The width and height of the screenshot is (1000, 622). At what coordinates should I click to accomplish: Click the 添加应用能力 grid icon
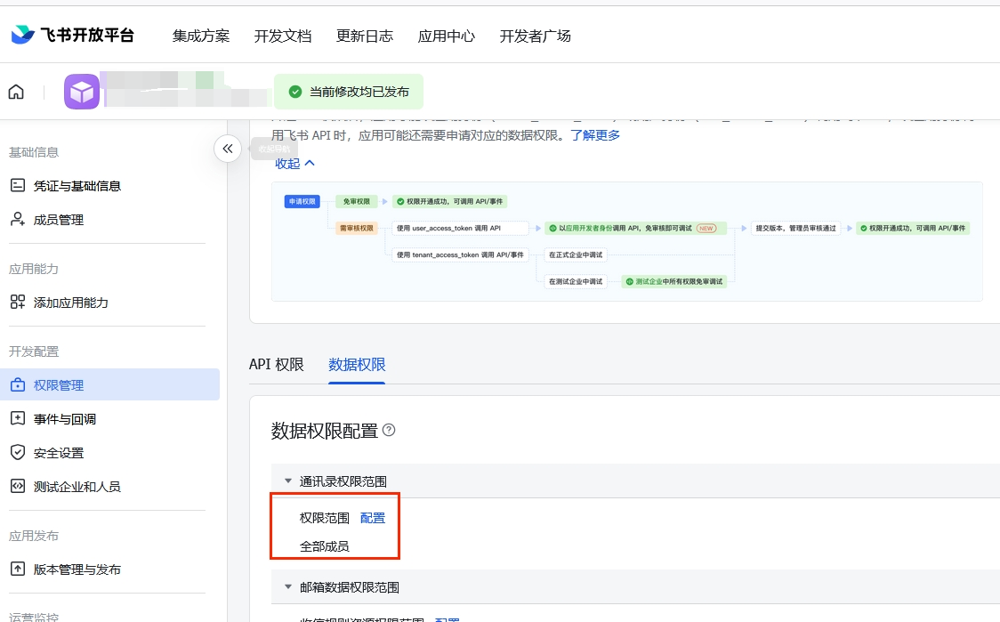(x=18, y=303)
